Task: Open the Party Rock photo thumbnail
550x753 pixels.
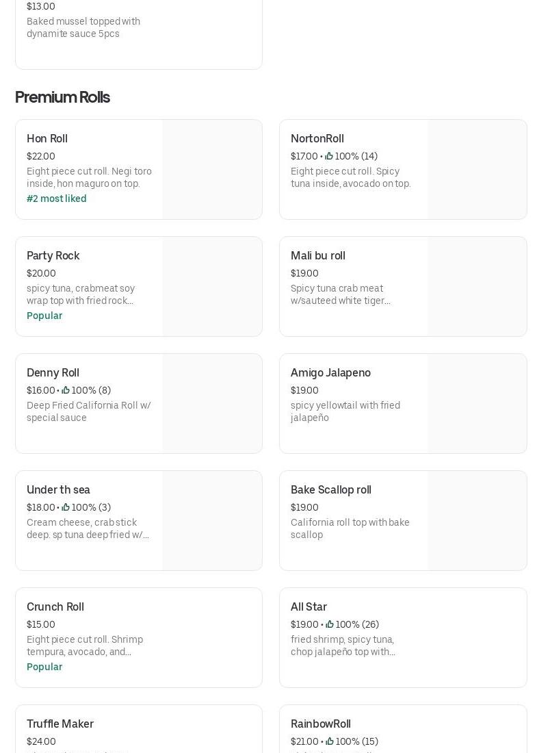Action: click(x=212, y=287)
